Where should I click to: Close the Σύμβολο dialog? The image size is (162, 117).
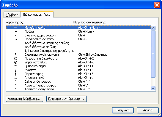pos(157,5)
